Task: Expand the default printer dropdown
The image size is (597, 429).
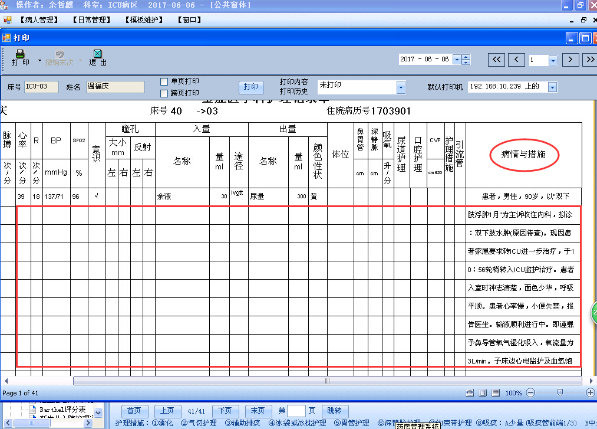Action: pyautogui.click(x=552, y=87)
